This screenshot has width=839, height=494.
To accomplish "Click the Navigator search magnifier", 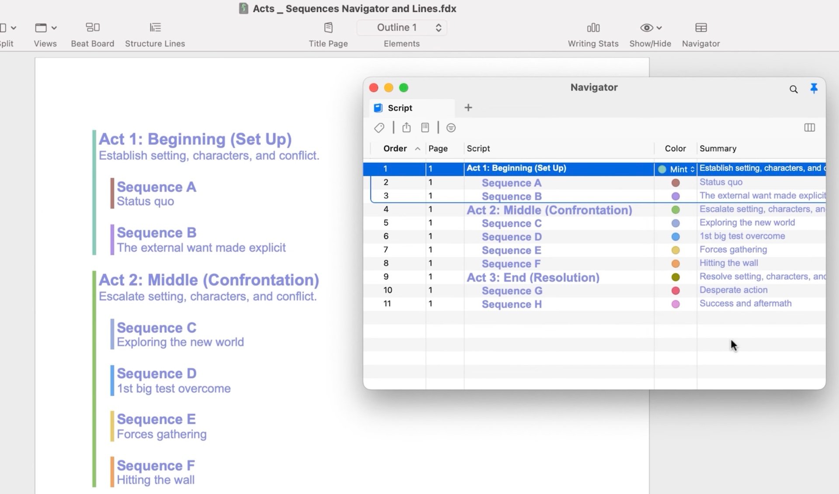I will (x=794, y=90).
